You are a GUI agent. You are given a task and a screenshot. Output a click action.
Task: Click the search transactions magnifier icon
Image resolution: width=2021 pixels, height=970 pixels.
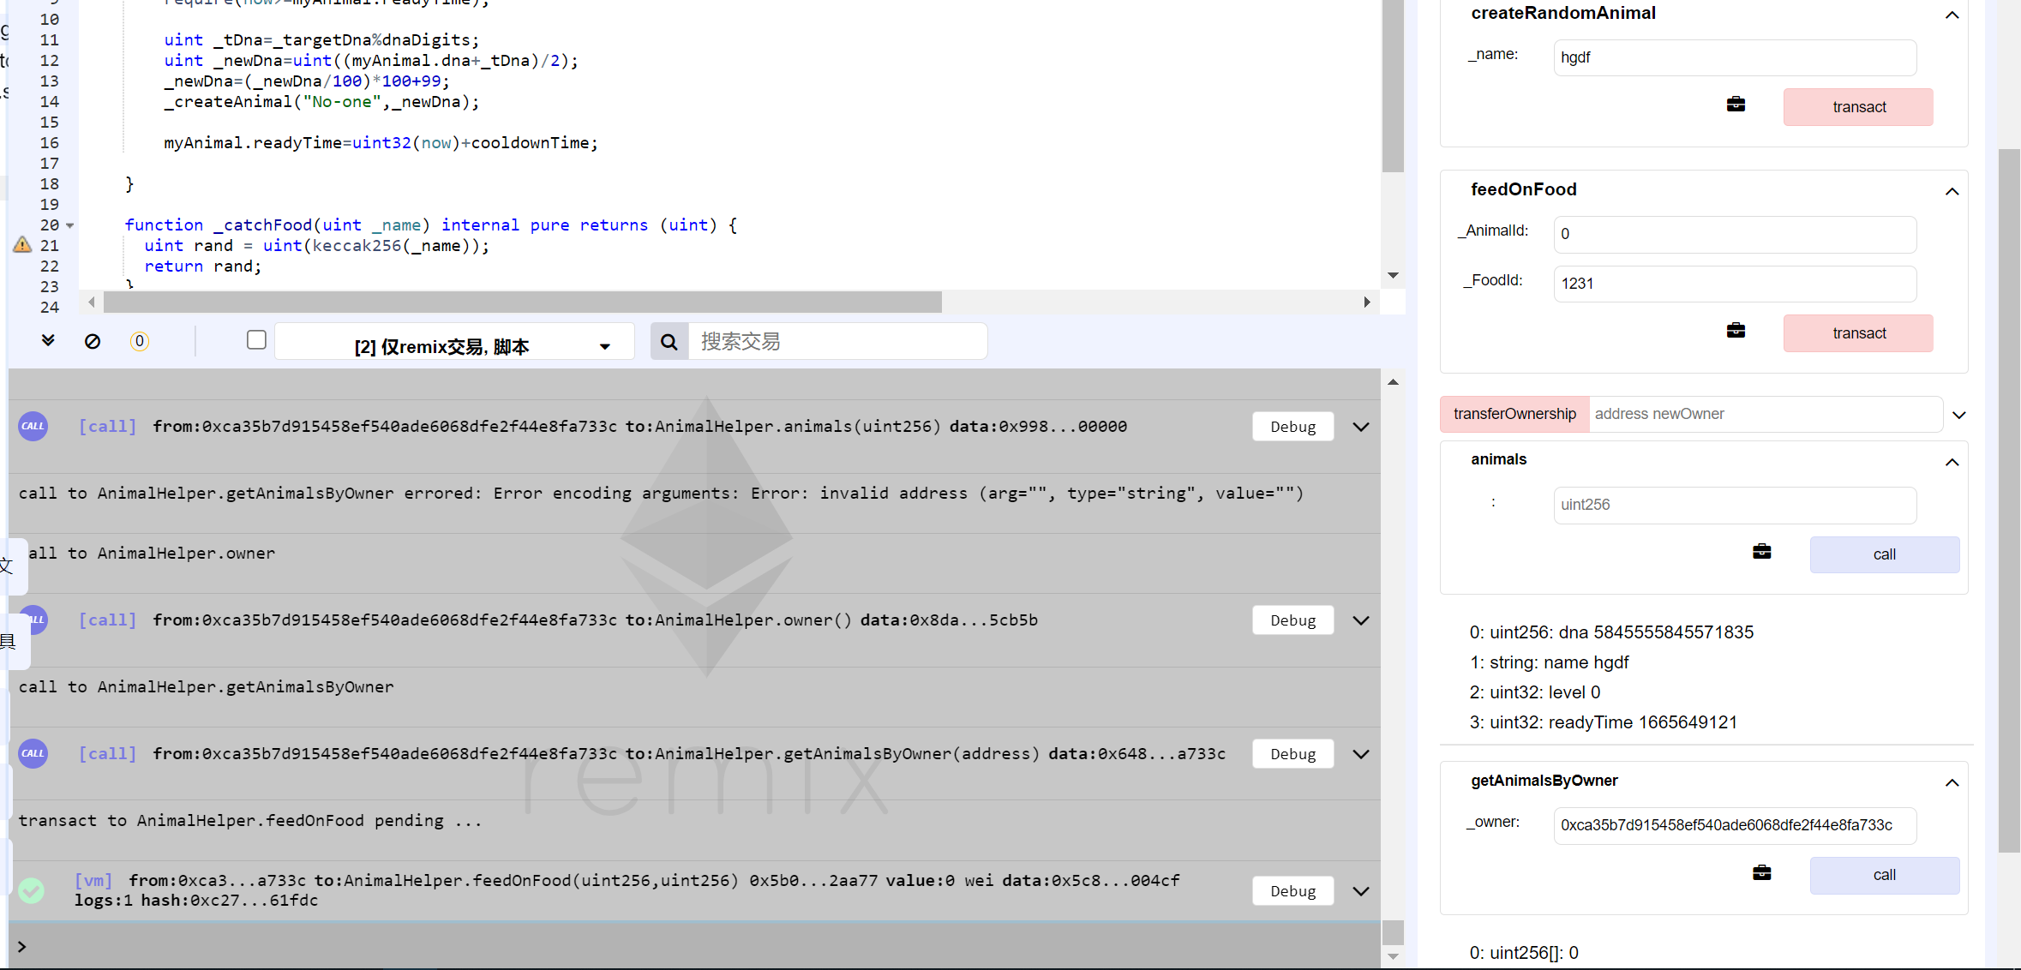pos(669,342)
